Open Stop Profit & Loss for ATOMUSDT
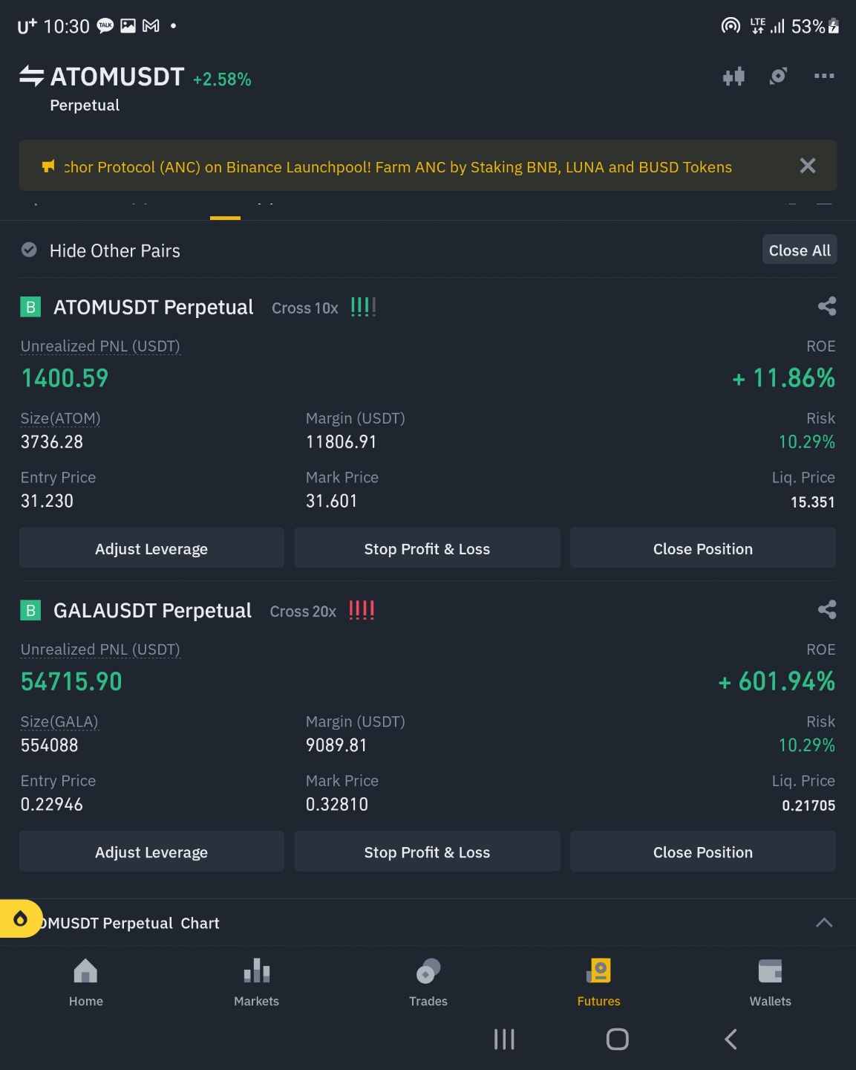Viewport: 856px width, 1070px height. pos(427,548)
